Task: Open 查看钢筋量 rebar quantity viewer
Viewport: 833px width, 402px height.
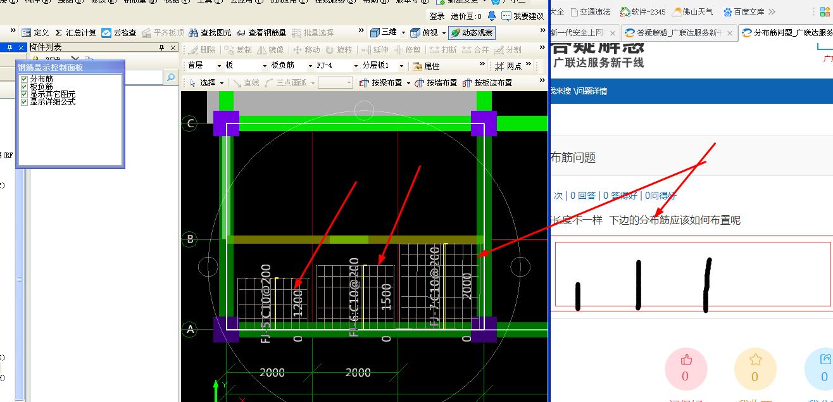Action: point(261,32)
